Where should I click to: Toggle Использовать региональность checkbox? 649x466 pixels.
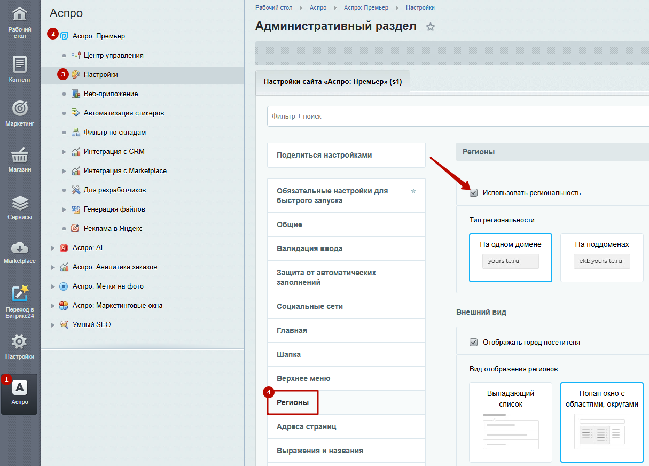click(x=473, y=193)
